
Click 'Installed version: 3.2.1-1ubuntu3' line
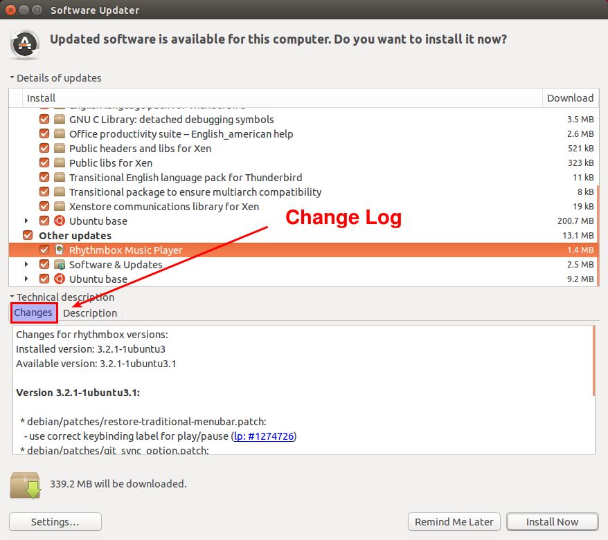tap(91, 349)
